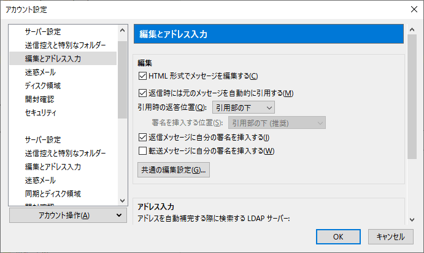Click the 引用時の返答位置(Q): label
Viewport: 424px width, 253px height.
[x=172, y=107]
